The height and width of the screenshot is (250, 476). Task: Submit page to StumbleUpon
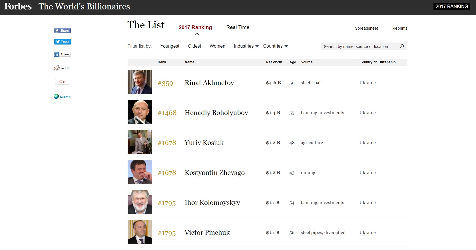[x=62, y=96]
